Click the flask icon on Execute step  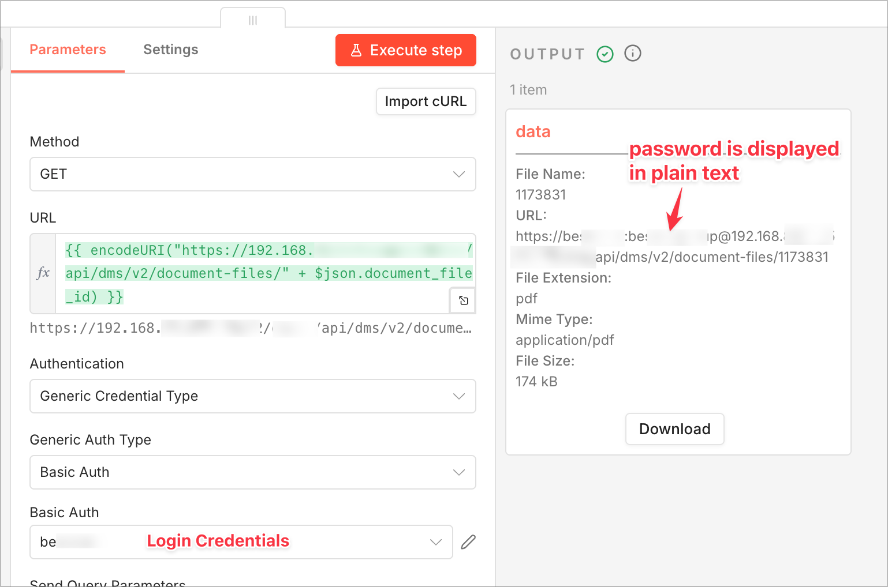(356, 51)
